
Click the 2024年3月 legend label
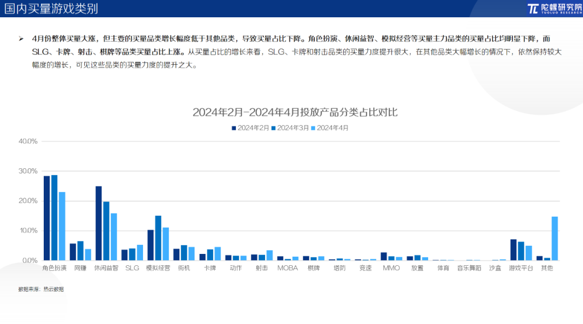click(293, 128)
